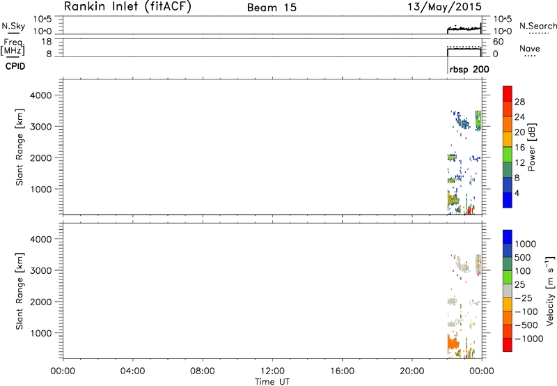The image size is (557, 386).
Task: Select the "12:00" time tick label
Action: pyautogui.click(x=272, y=371)
